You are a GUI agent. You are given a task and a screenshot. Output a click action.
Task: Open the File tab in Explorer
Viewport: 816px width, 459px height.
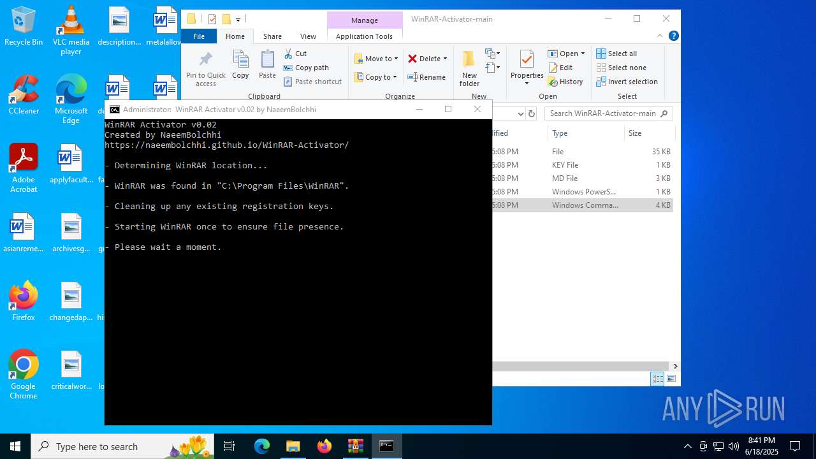click(x=199, y=36)
